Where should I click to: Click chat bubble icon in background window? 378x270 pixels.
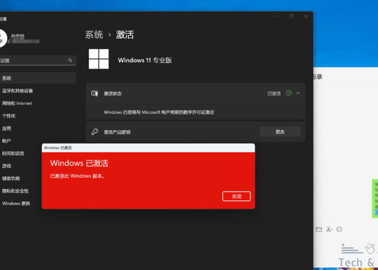pyautogui.click(x=339, y=230)
